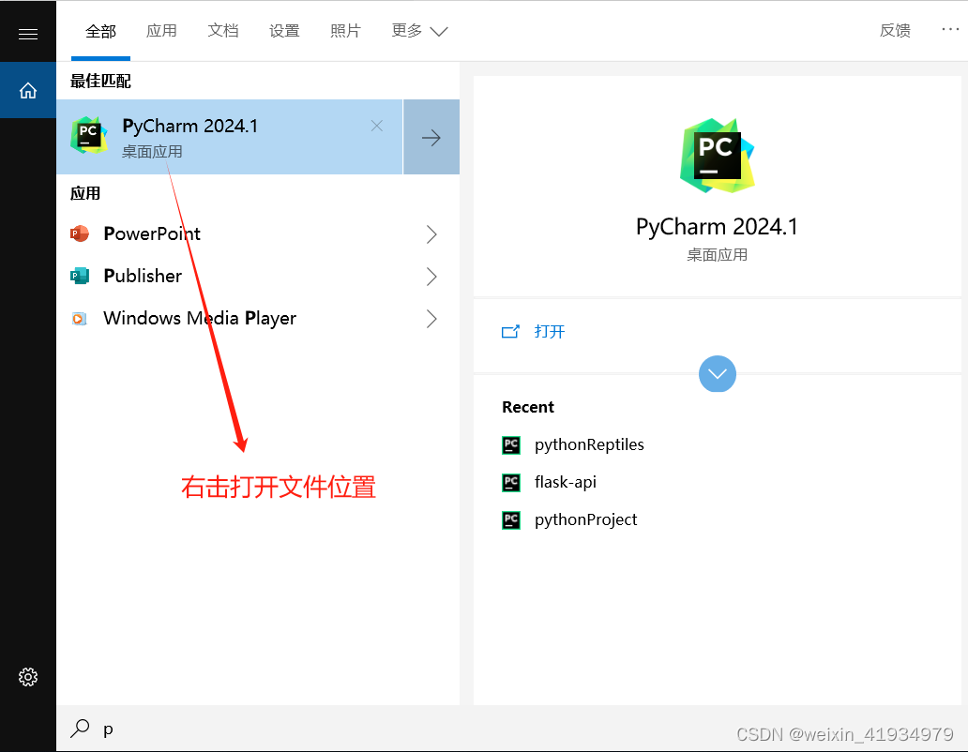The image size is (968, 752).
Task: Click PyCharm 2024.1 title in preview pane
Action: [717, 227]
